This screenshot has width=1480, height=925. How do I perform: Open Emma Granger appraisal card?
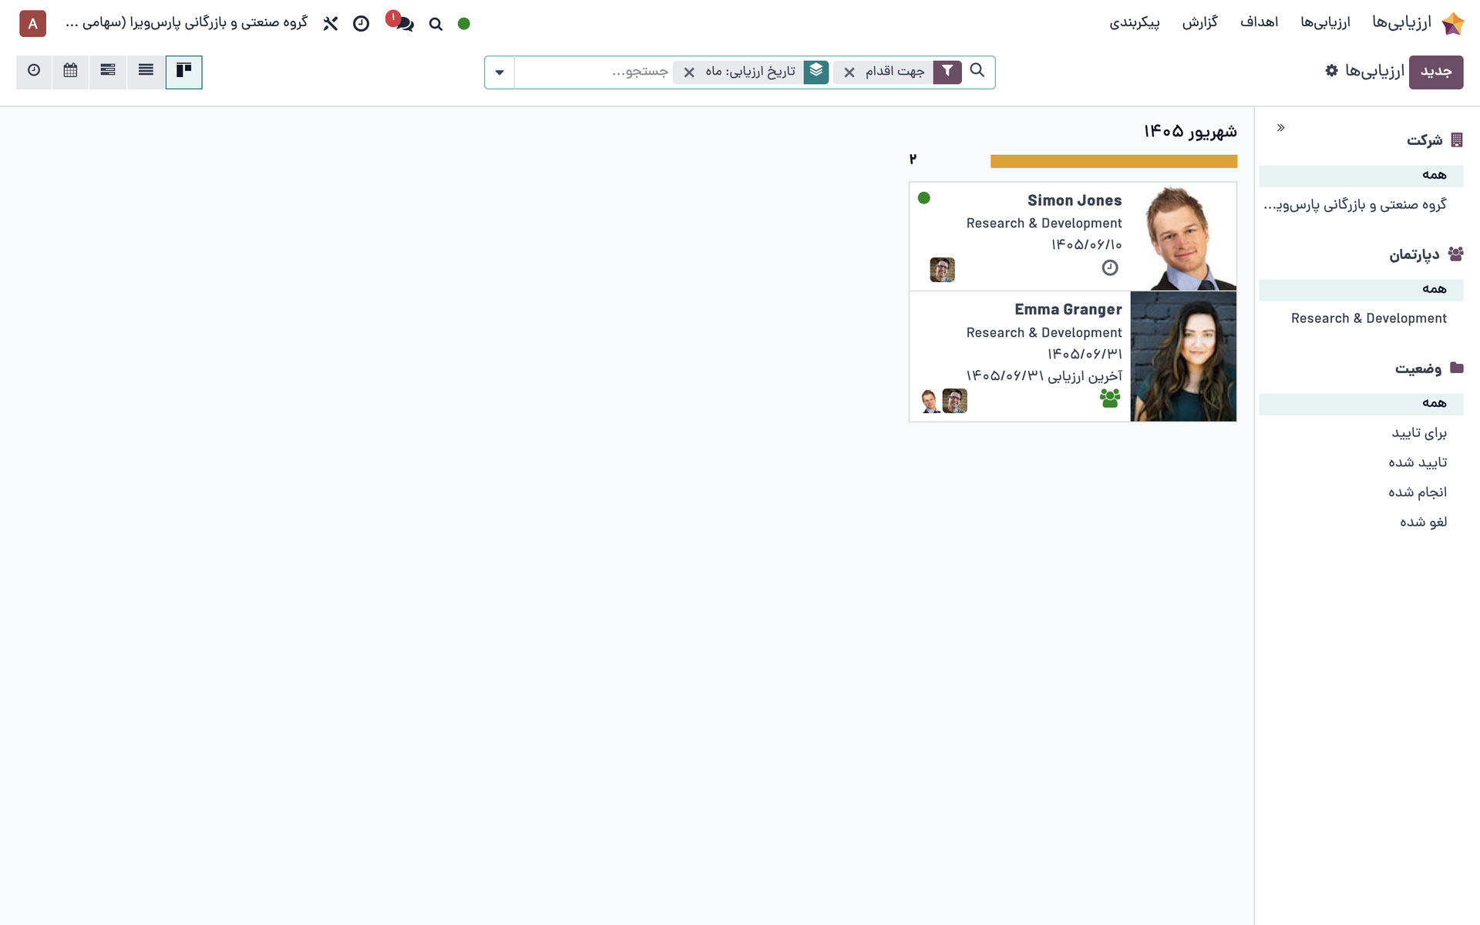pos(1072,356)
